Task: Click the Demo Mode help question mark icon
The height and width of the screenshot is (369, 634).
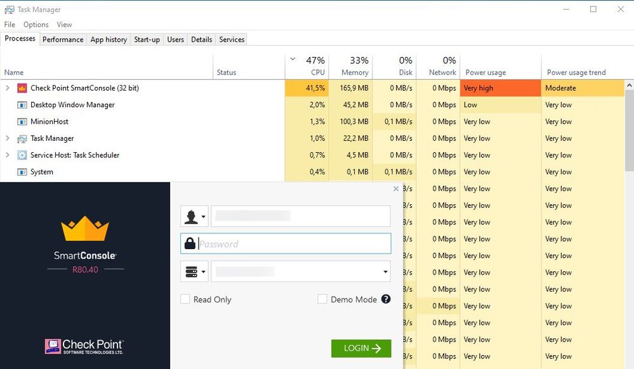Action: point(386,299)
